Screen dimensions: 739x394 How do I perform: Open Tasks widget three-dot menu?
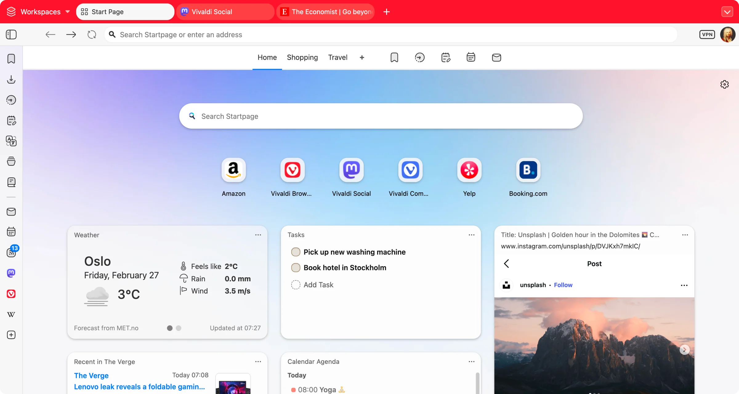(x=471, y=235)
